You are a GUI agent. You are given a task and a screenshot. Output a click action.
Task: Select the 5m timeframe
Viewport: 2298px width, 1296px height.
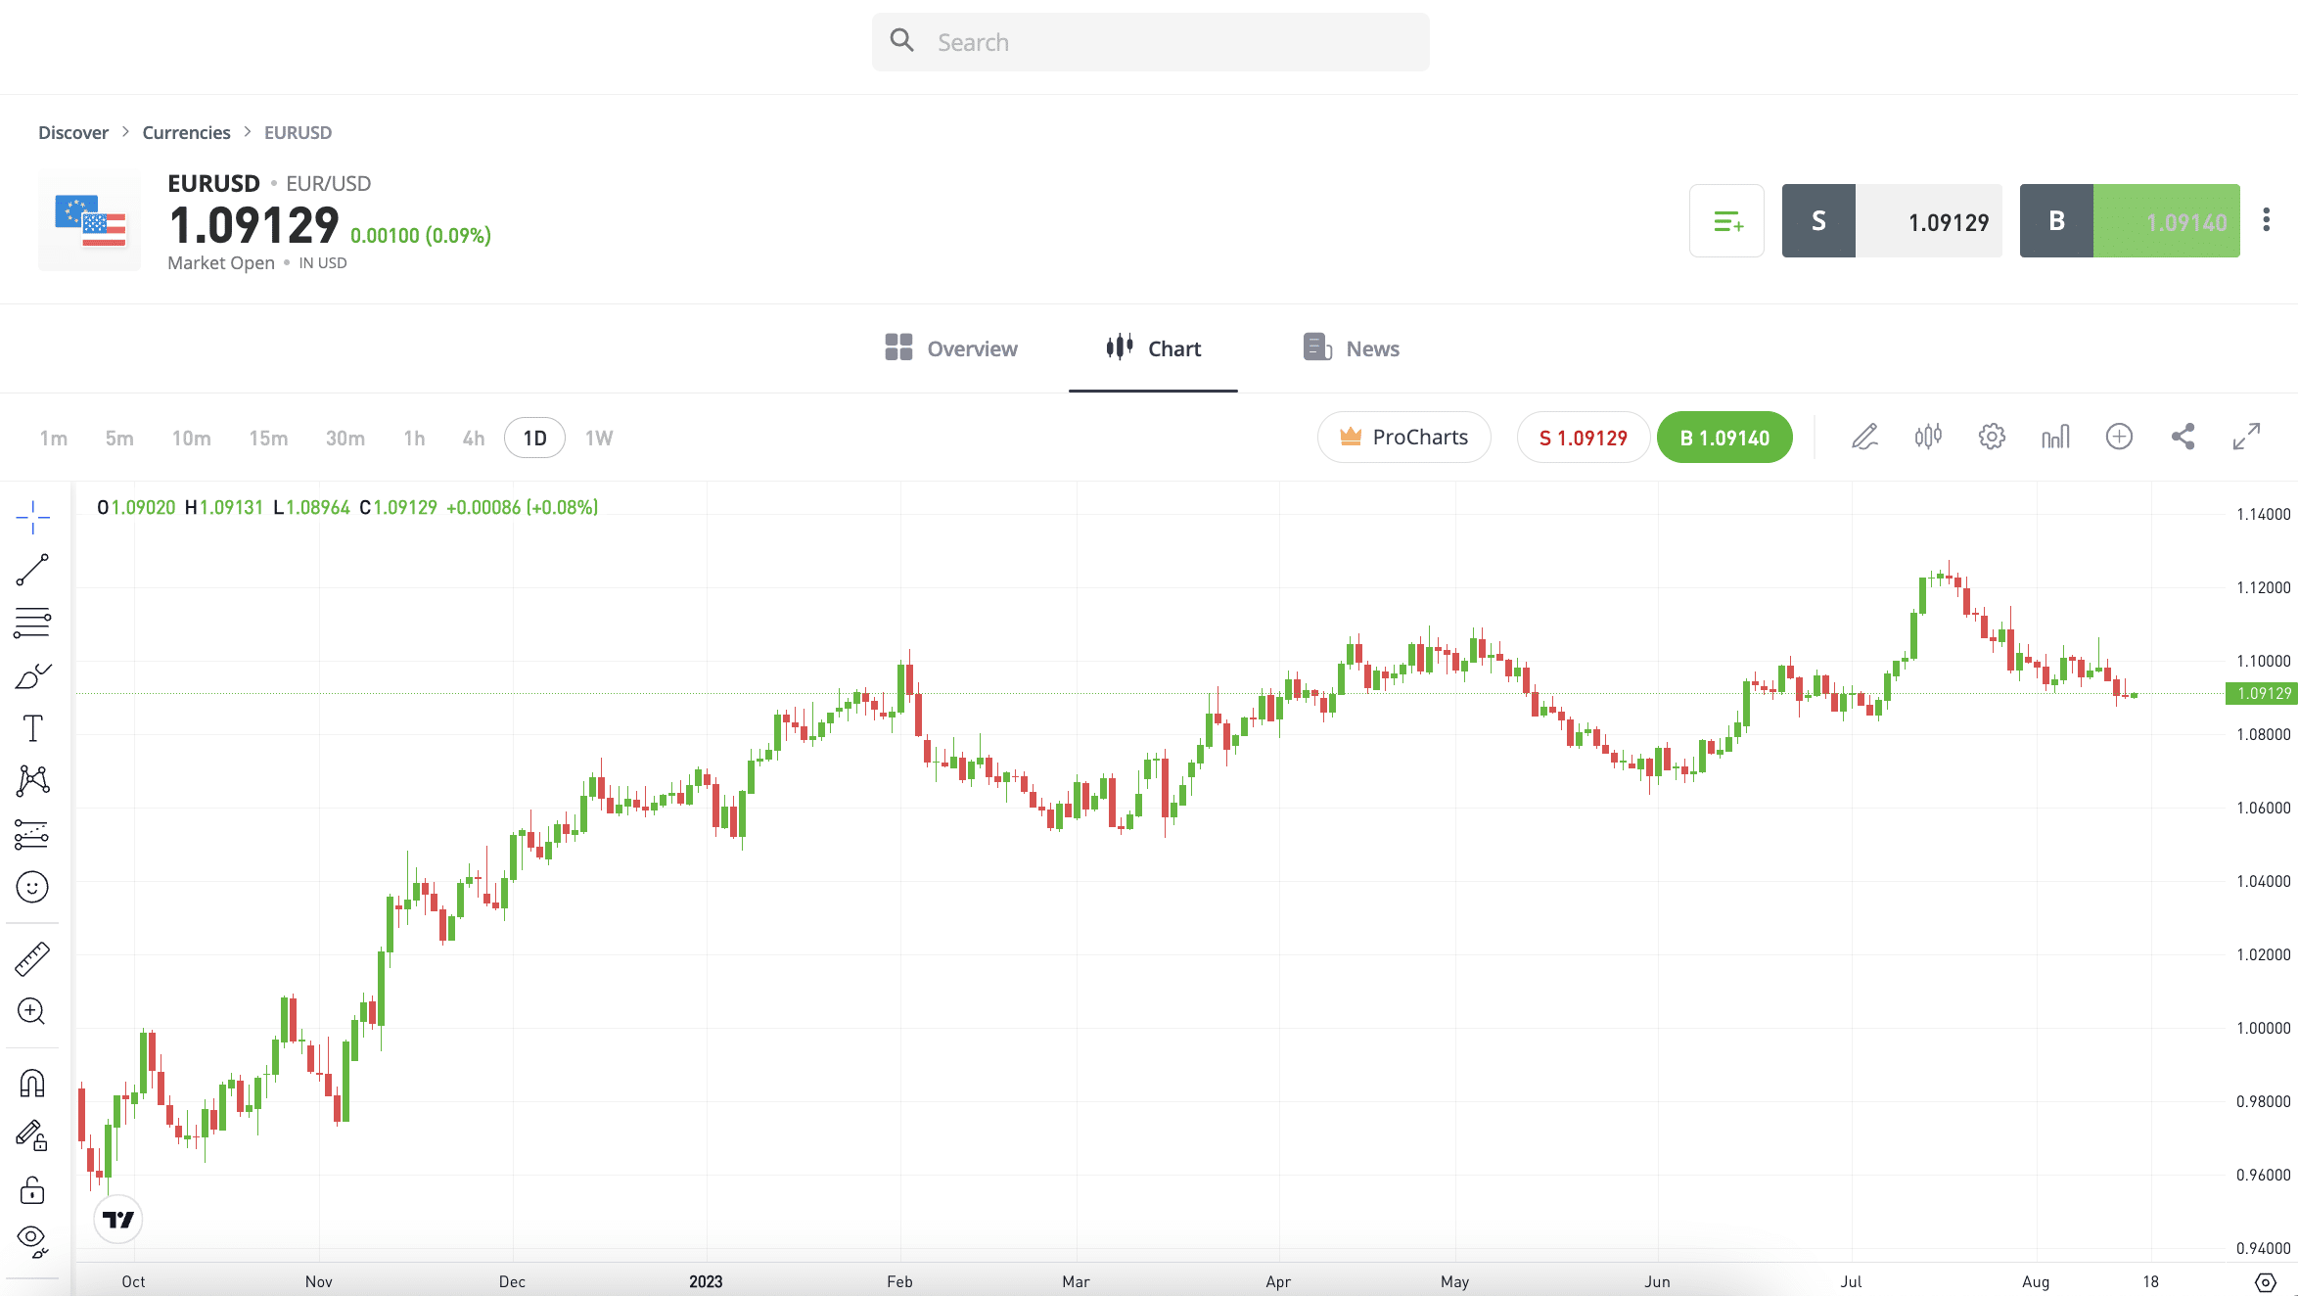[119, 438]
